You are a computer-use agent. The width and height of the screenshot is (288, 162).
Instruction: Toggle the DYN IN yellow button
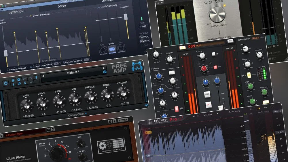[249, 75]
